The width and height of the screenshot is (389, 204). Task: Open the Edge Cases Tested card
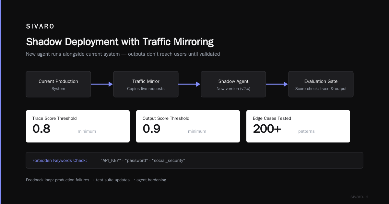coord(298,126)
